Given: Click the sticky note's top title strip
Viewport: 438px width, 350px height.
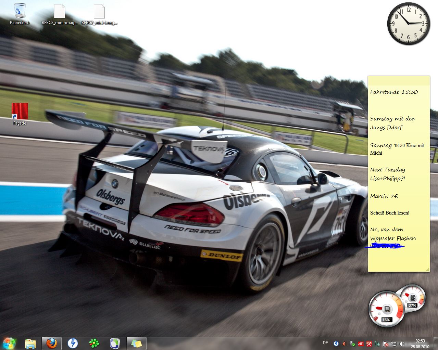Looking at the screenshot, I should tap(399, 80).
